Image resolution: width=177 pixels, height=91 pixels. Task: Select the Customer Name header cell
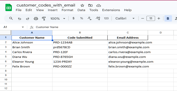coord(32,38)
